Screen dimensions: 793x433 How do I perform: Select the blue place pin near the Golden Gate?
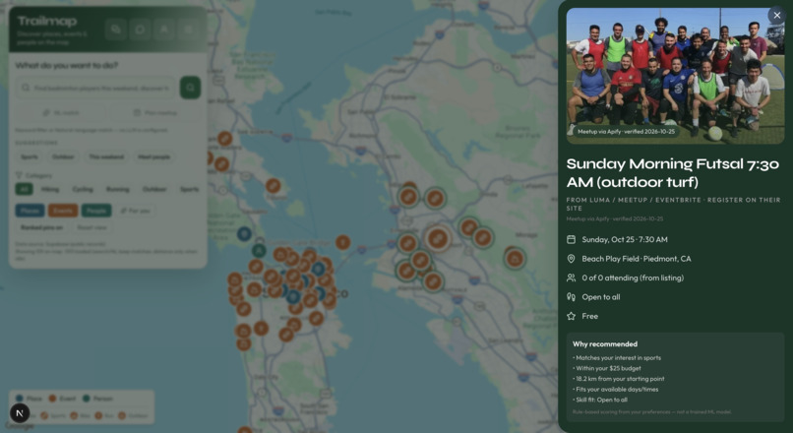(x=244, y=233)
